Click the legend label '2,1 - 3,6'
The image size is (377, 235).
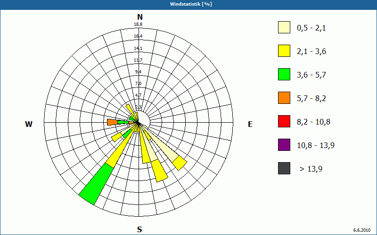click(x=311, y=52)
